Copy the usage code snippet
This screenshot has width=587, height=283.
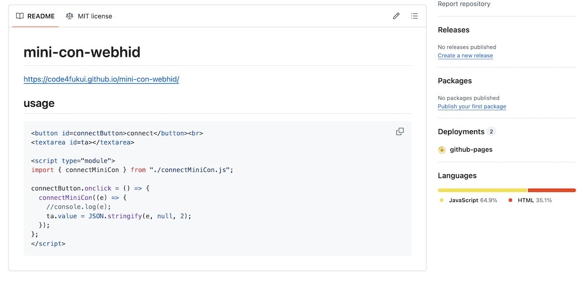point(400,131)
